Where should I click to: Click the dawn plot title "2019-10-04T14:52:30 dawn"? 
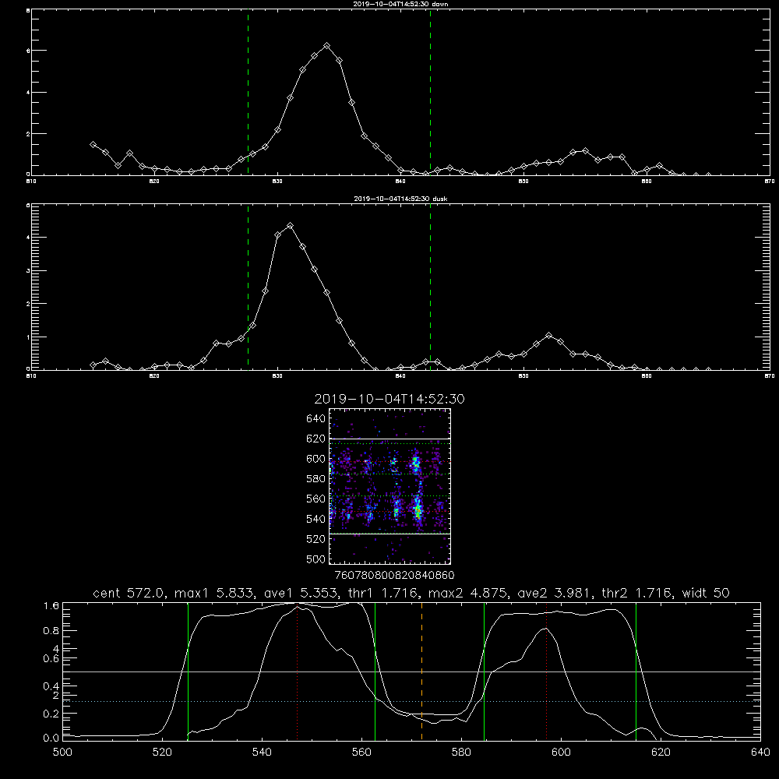point(400,4)
